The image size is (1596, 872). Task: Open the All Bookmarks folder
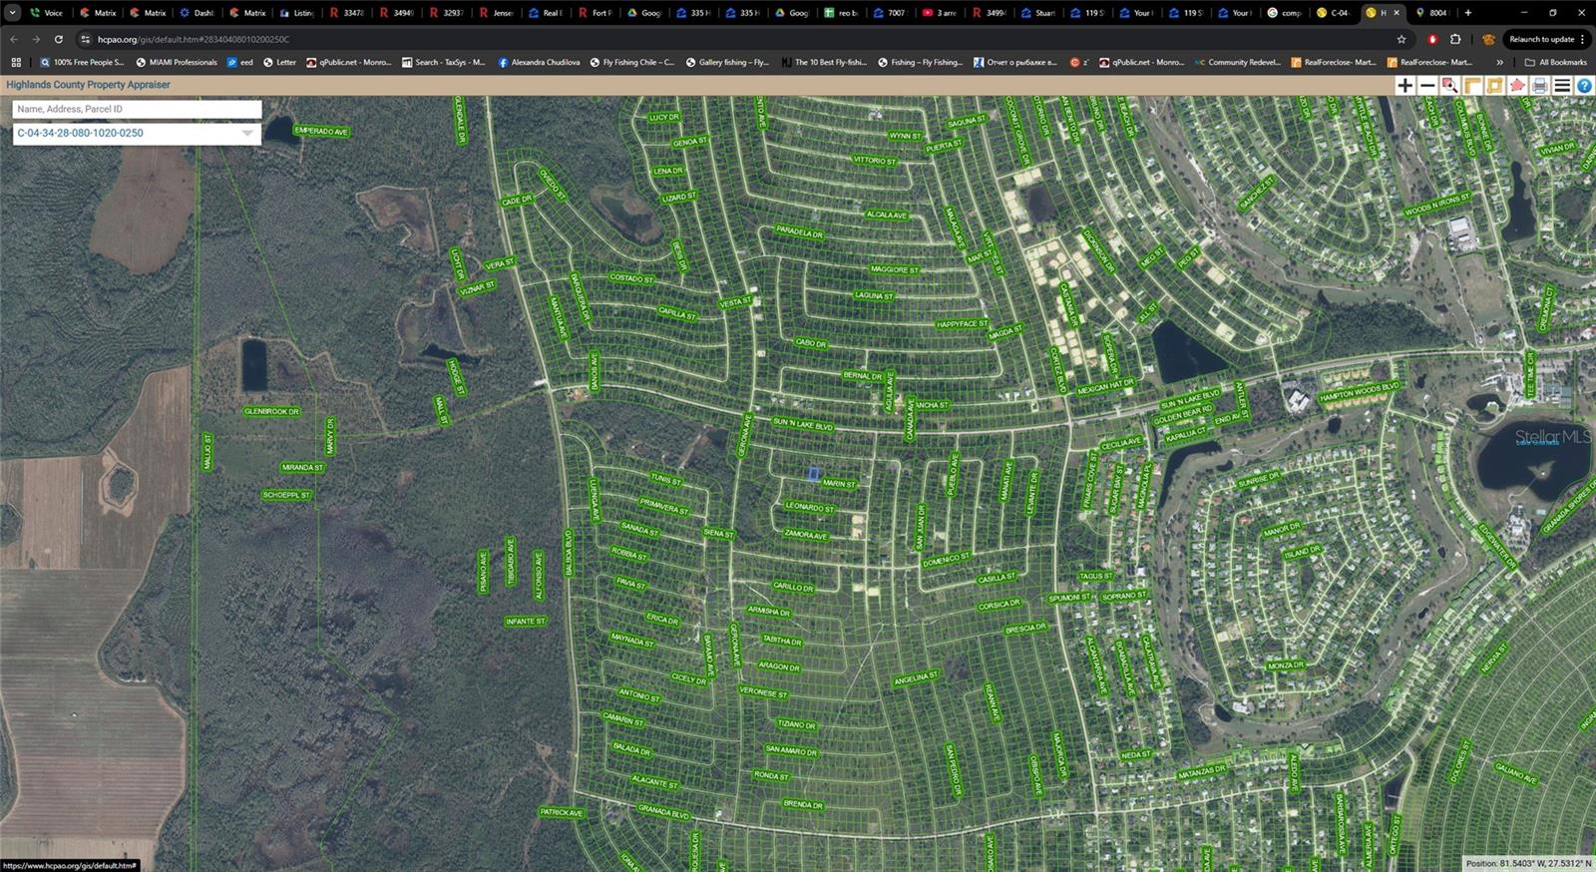point(1556,62)
